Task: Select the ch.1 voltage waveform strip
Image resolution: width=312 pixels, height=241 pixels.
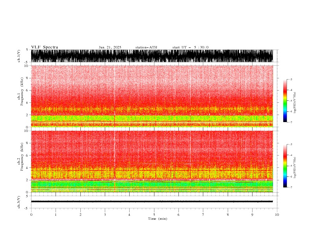Action: click(152, 56)
